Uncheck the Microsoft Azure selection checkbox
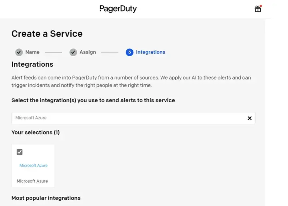This screenshot has height=206, width=288. pyautogui.click(x=20, y=152)
